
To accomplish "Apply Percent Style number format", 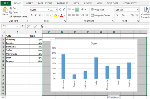I will click(123, 15).
